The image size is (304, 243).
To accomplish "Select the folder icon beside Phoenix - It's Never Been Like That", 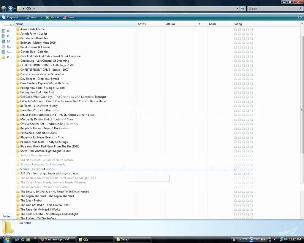I will pyautogui.click(x=18, y=137).
